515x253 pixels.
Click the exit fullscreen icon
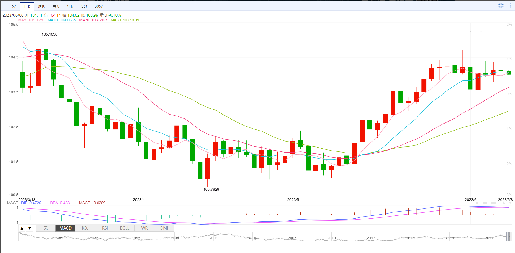(x=501, y=5)
